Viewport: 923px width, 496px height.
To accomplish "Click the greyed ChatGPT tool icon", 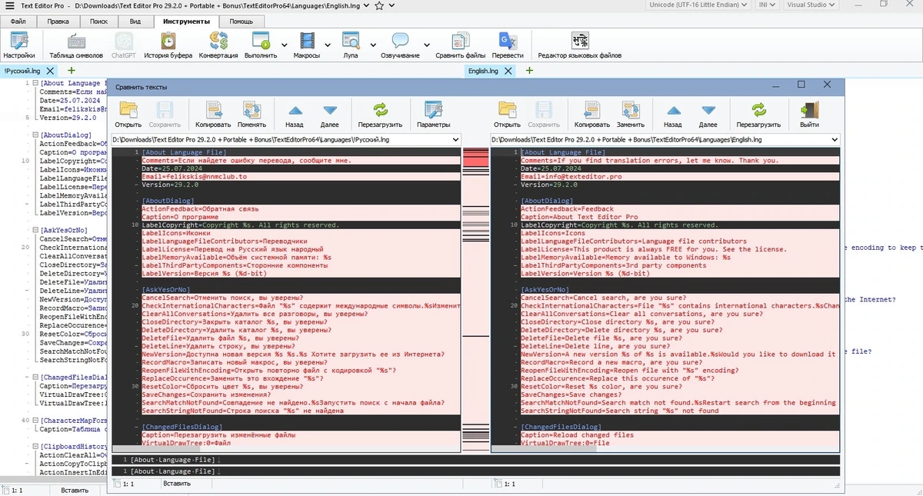I will pyautogui.click(x=124, y=45).
